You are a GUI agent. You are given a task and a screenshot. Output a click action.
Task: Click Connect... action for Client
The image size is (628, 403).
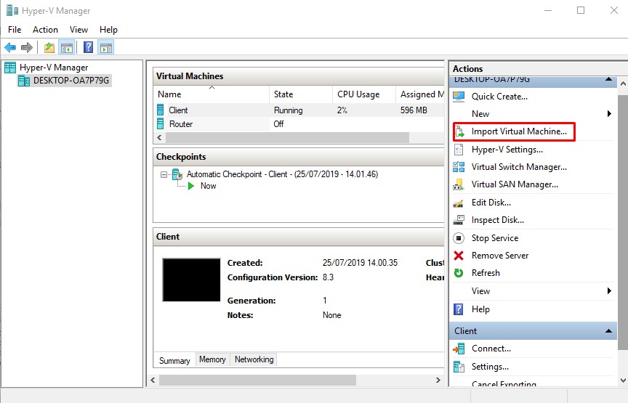491,349
